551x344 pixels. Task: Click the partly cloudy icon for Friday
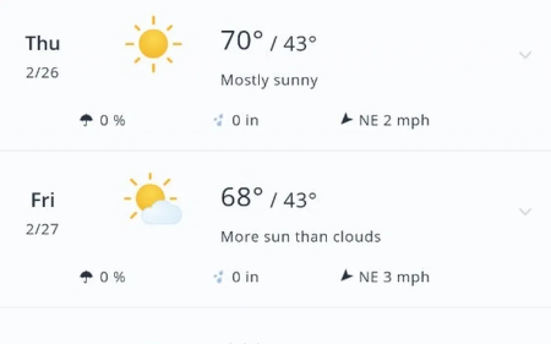153,200
